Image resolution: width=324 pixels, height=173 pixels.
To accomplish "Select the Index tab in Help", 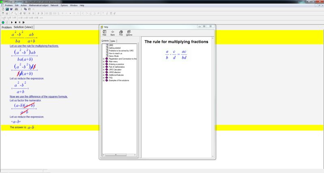I will [x=113, y=41].
